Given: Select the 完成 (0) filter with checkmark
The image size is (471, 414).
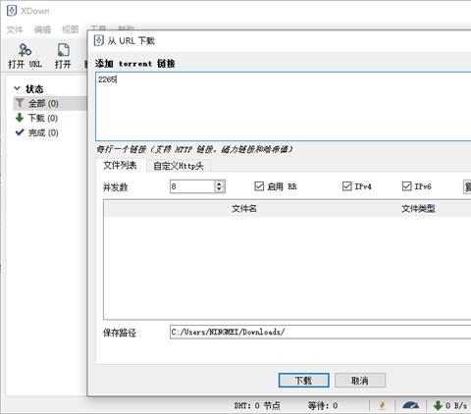Looking at the screenshot, I should [36, 132].
